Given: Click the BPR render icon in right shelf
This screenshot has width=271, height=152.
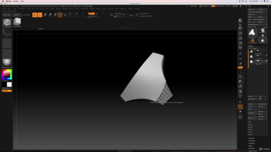Looking at the screenshot, I should point(240,21).
